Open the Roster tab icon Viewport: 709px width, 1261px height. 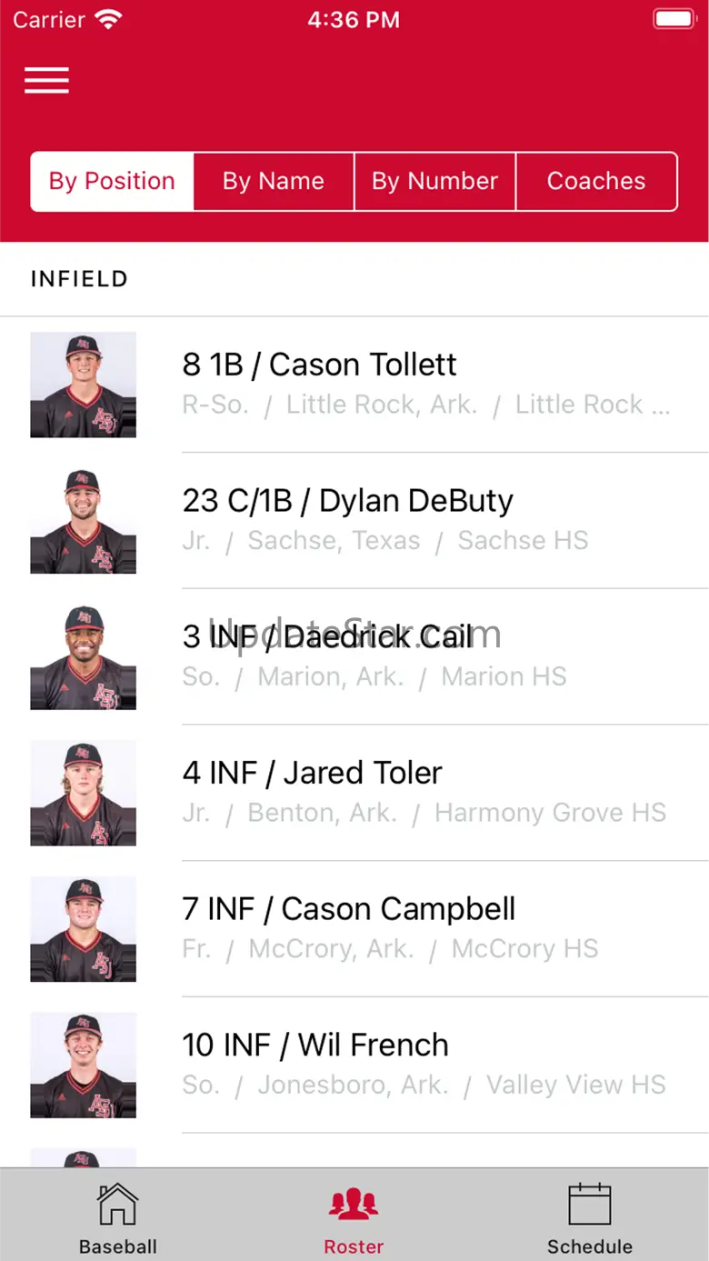(354, 1205)
